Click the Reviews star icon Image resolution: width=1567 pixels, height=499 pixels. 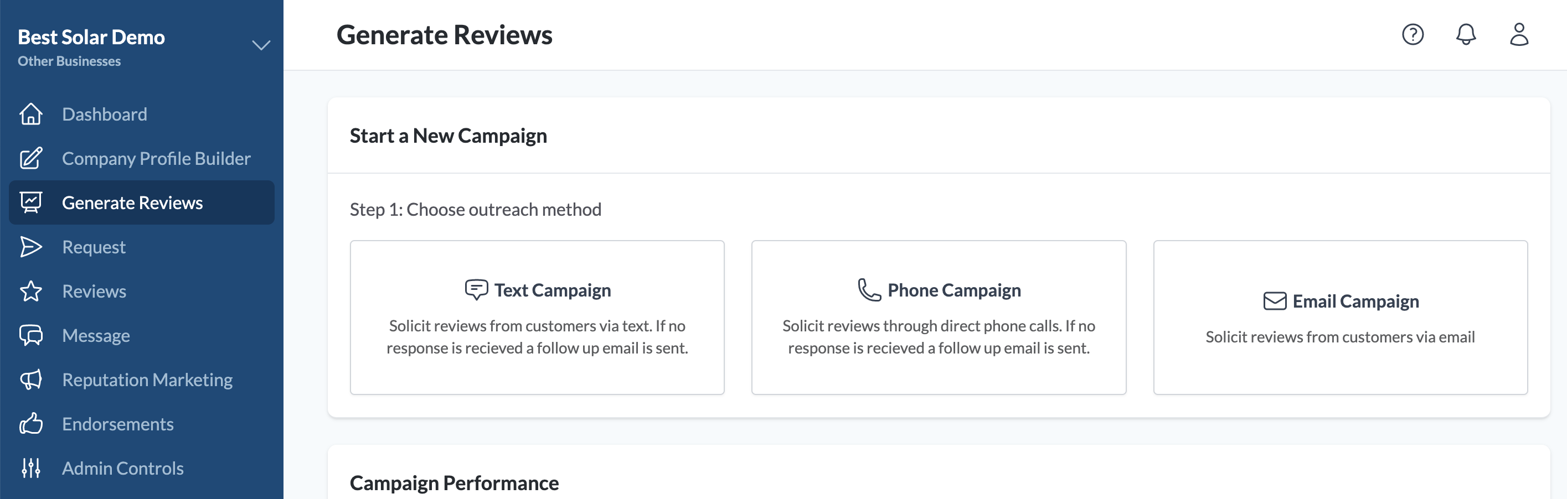(31, 291)
